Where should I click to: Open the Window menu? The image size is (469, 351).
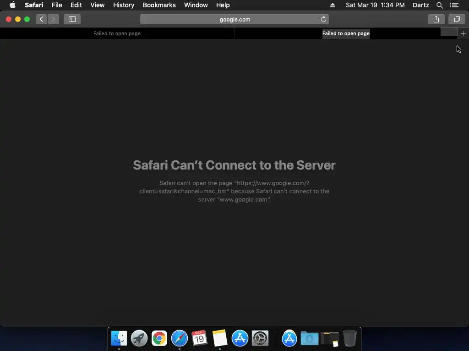point(196,5)
